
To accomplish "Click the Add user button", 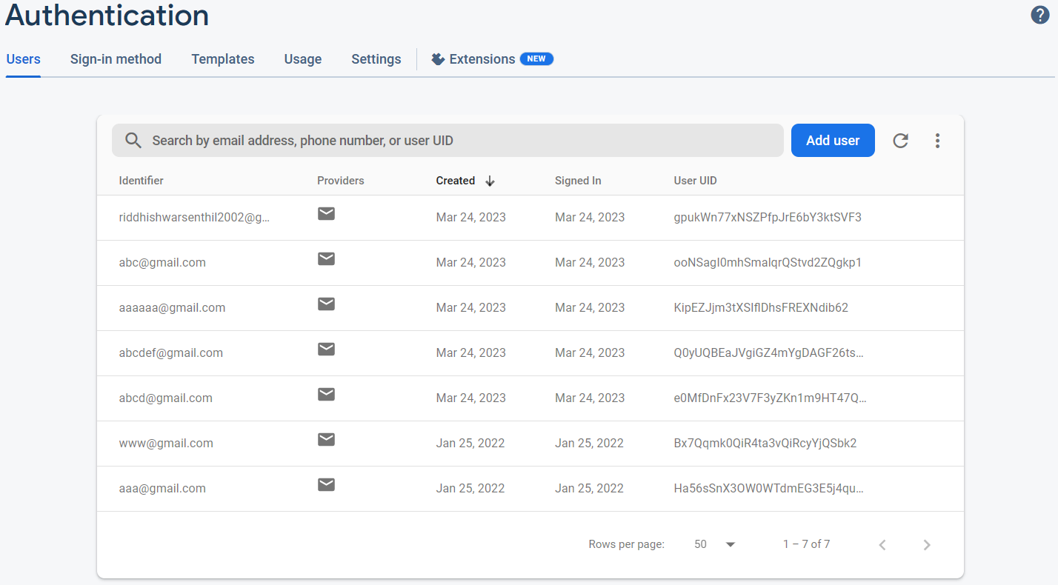I will [833, 141].
